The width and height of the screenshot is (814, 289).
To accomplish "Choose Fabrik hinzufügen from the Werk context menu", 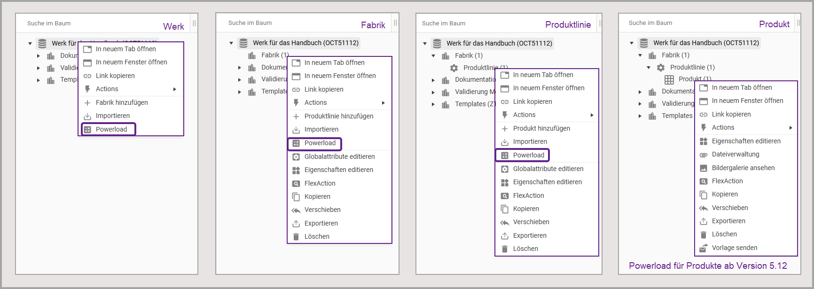I will (x=122, y=102).
